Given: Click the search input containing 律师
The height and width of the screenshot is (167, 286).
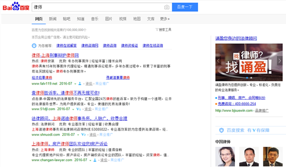Looking at the screenshot, I should (x=98, y=7).
